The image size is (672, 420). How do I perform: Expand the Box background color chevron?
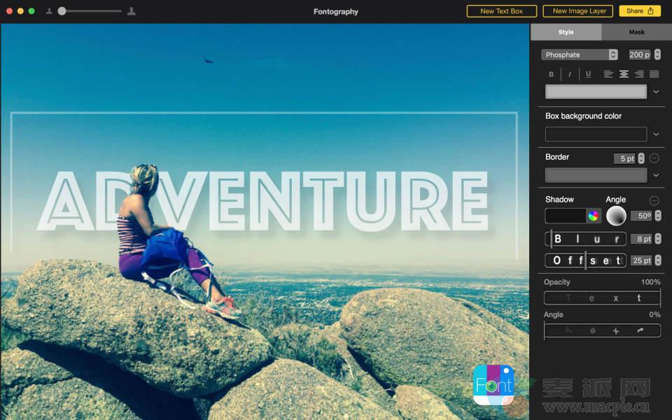point(656,134)
